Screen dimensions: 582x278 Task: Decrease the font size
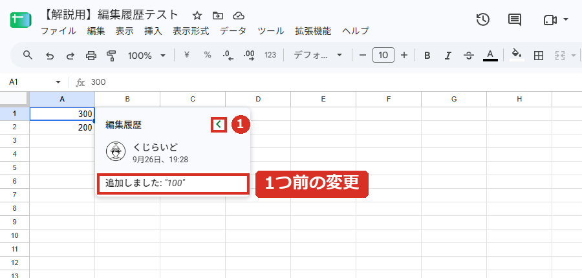(x=363, y=56)
